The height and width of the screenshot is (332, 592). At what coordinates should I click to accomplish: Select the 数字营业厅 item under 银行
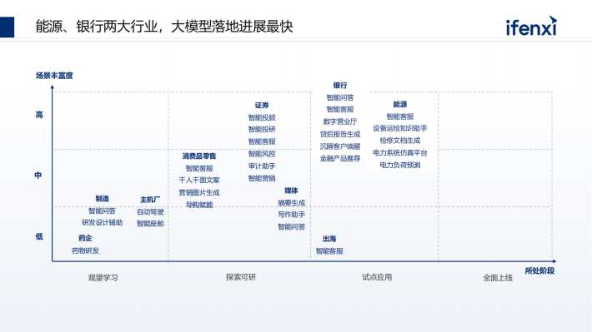tap(340, 121)
